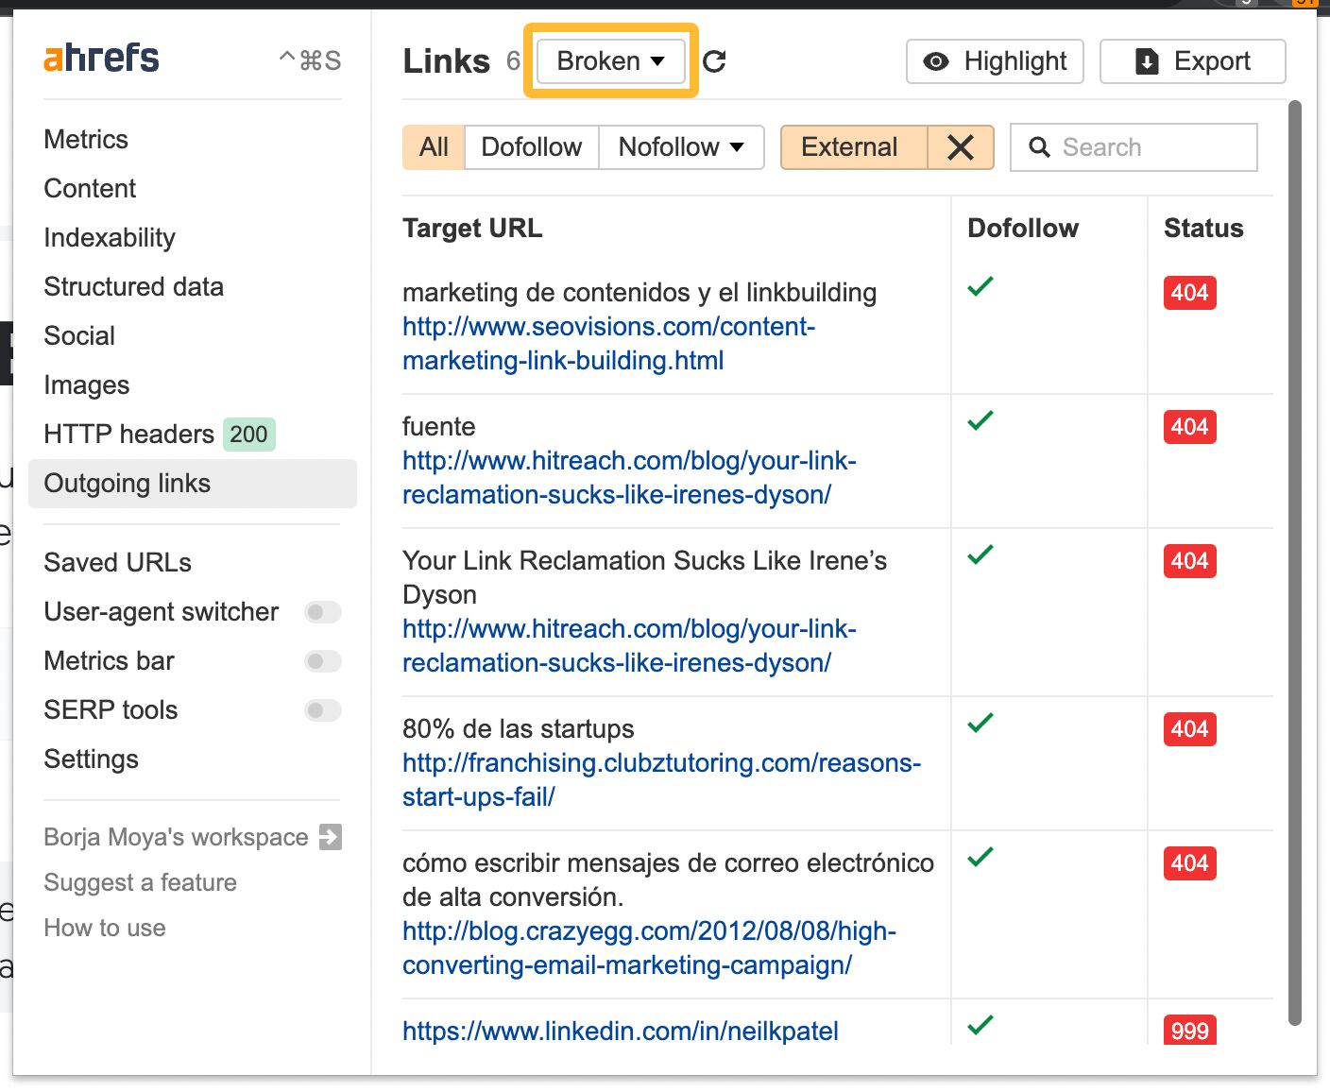1330x1092 pixels.
Task: Enable the User-agent switcher
Action: click(x=322, y=612)
